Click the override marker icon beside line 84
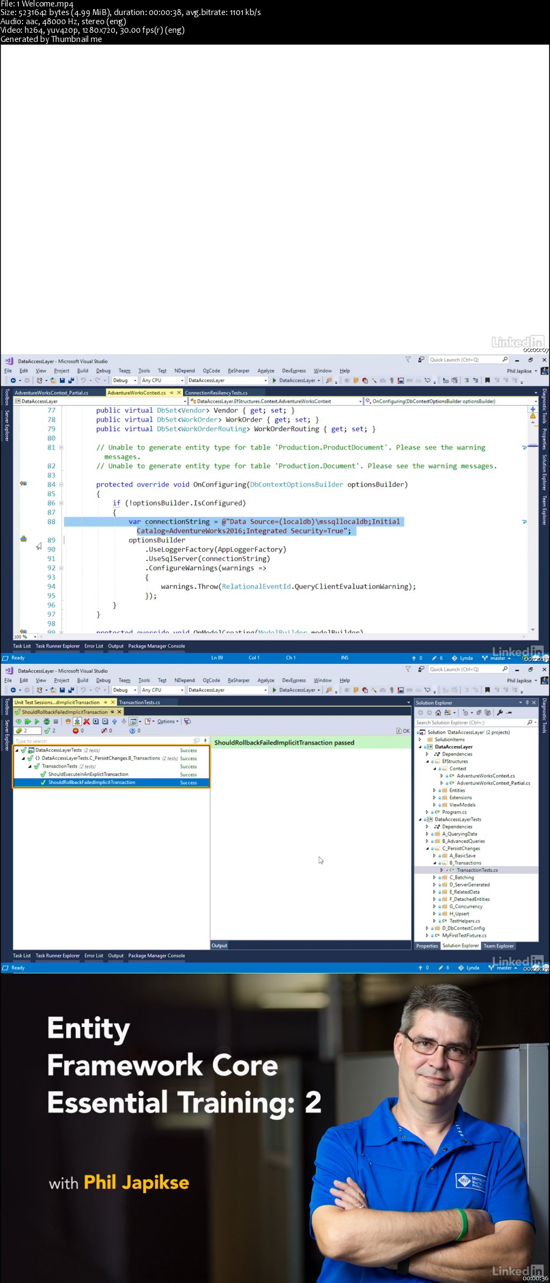 pos(24,484)
